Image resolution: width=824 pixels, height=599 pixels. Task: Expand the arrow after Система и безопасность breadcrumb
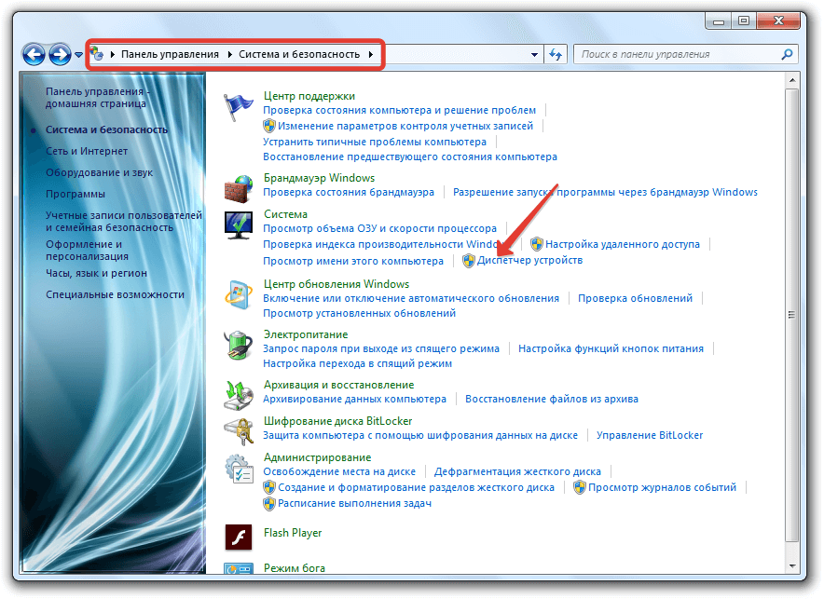[371, 54]
